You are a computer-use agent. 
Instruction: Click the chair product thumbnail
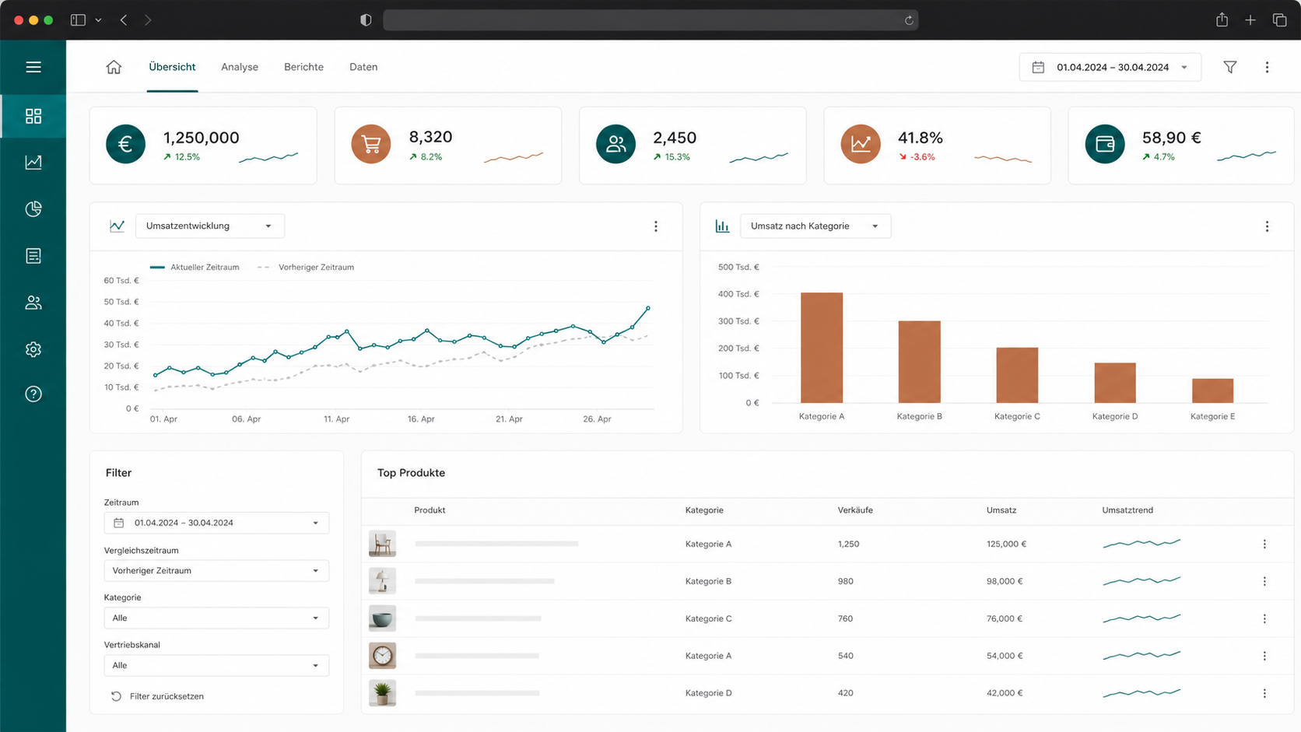[x=382, y=544]
